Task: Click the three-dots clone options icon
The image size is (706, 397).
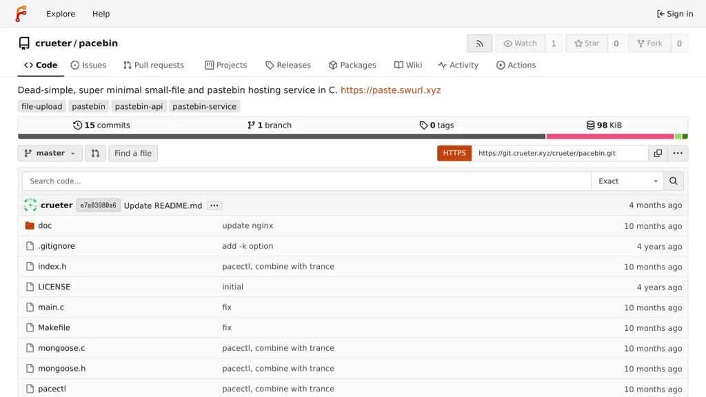Action: 678,153
